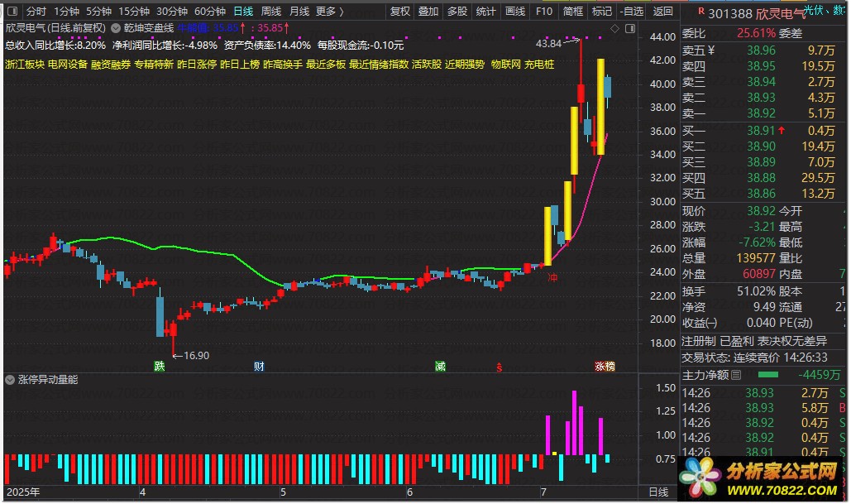Open the 统计 statistics tool
This screenshot has width=851, height=504.
click(485, 11)
